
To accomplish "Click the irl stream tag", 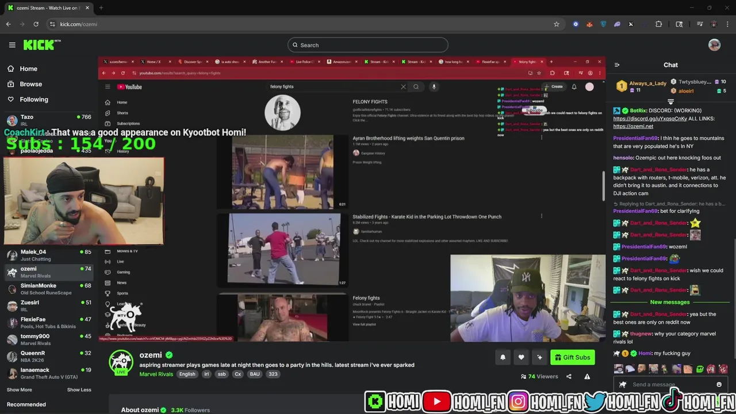I will (x=206, y=374).
